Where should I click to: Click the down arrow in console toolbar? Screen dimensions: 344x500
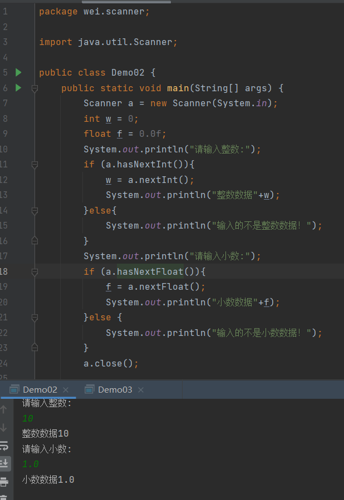click(x=4, y=428)
